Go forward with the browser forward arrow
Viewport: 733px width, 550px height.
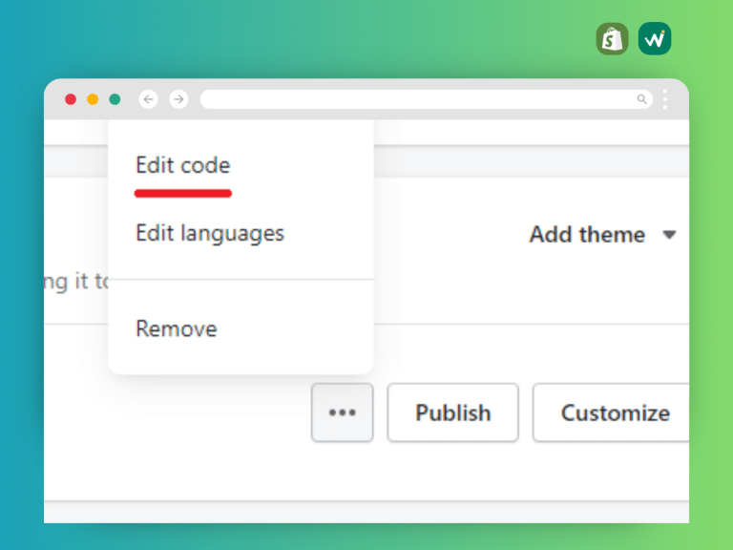click(x=178, y=99)
